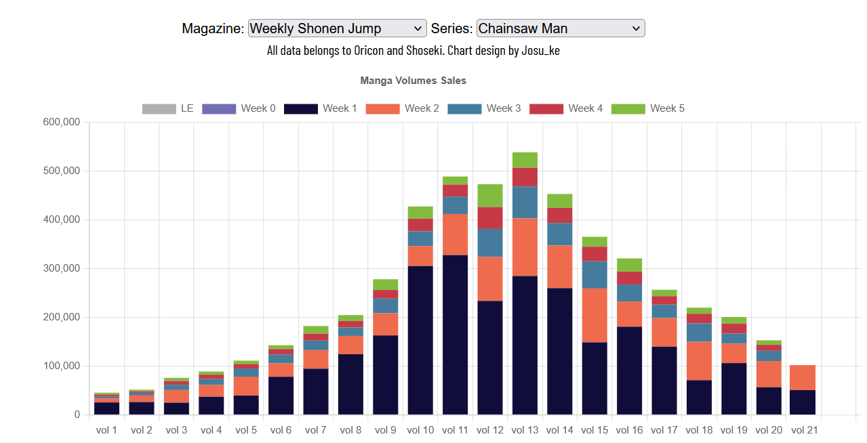This screenshot has height=443, width=867.
Task: Click the Week 2 segment of vol 20 bar
Action: pos(768,375)
